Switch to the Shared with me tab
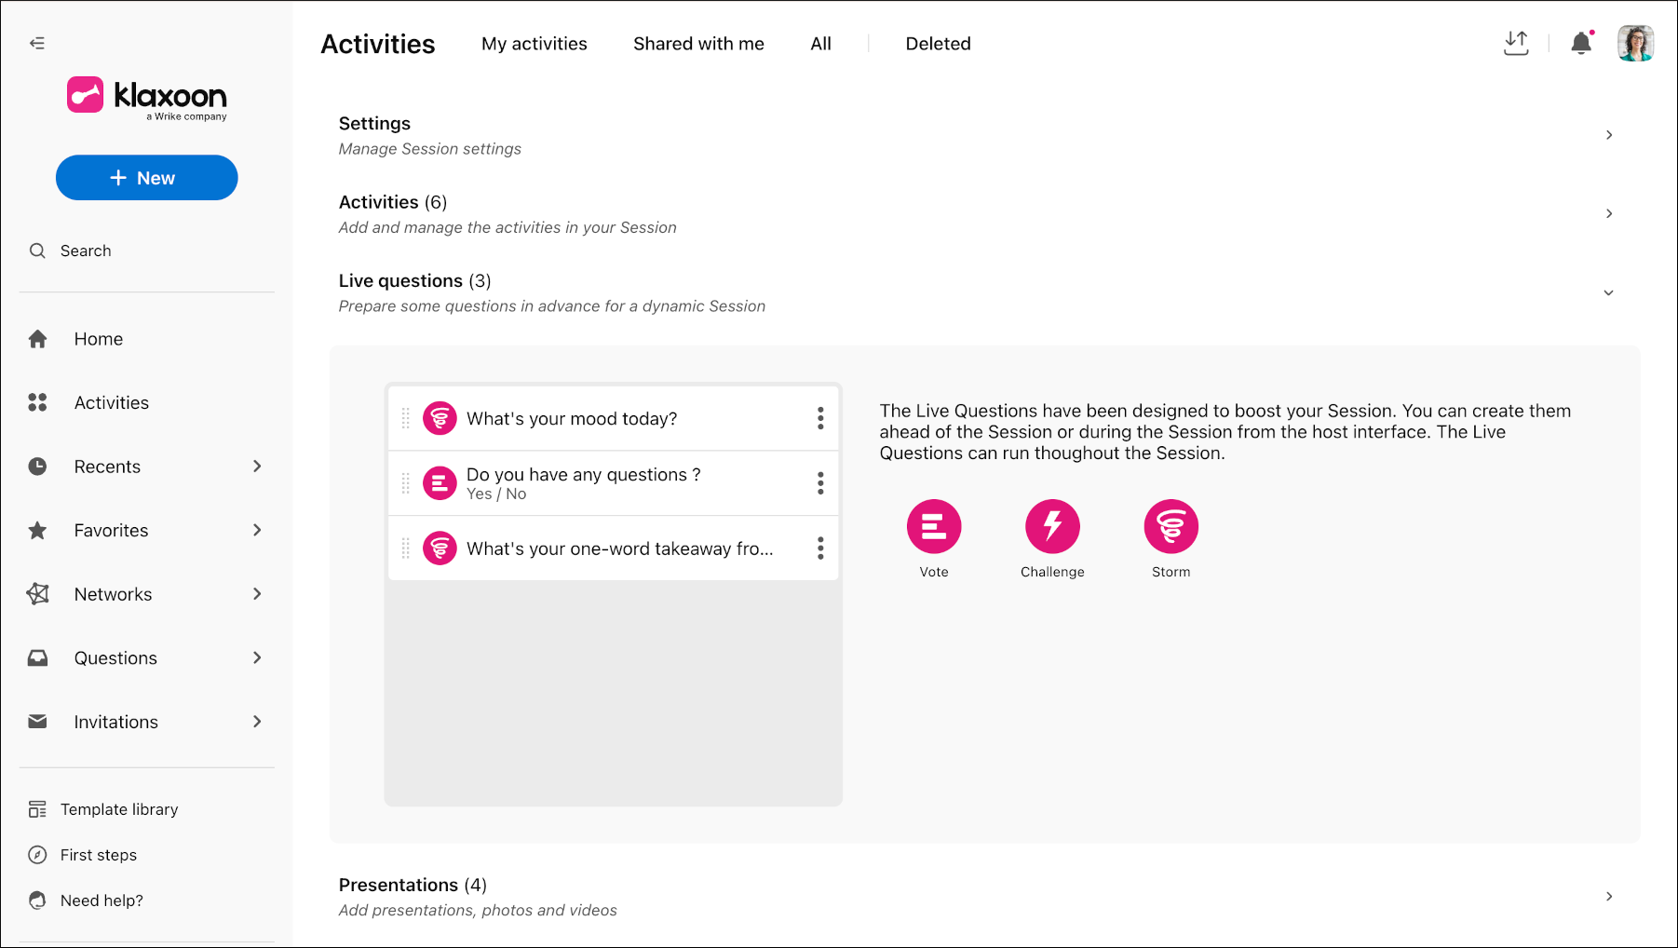1678x948 pixels. tap(698, 44)
